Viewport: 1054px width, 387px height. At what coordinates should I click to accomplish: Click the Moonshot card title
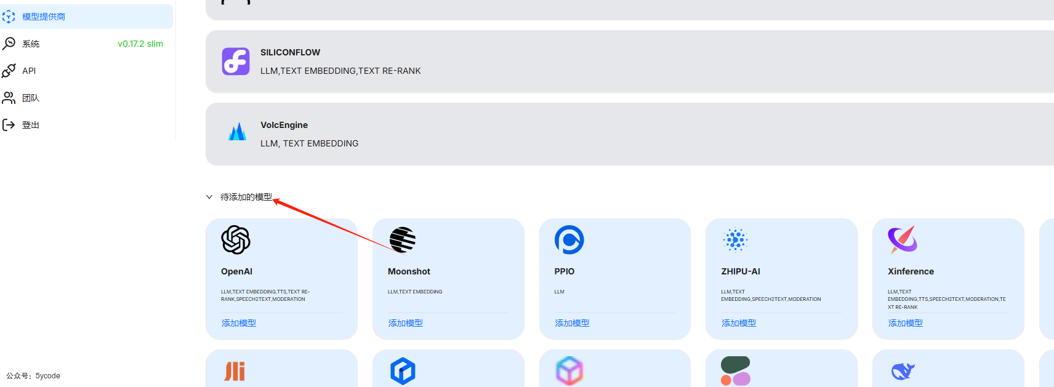(x=409, y=271)
